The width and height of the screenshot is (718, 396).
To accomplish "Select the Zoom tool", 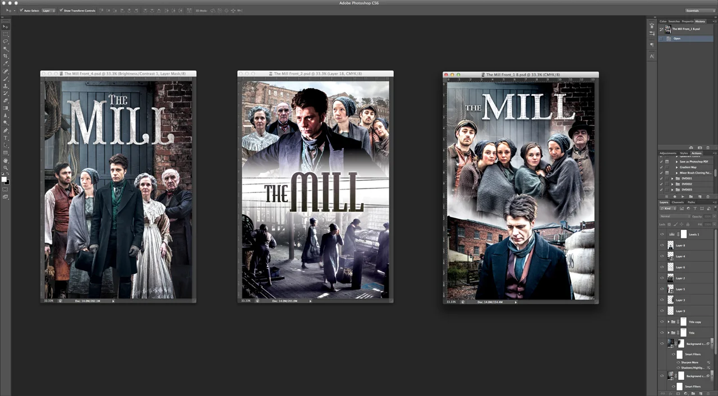I will pyautogui.click(x=5, y=167).
